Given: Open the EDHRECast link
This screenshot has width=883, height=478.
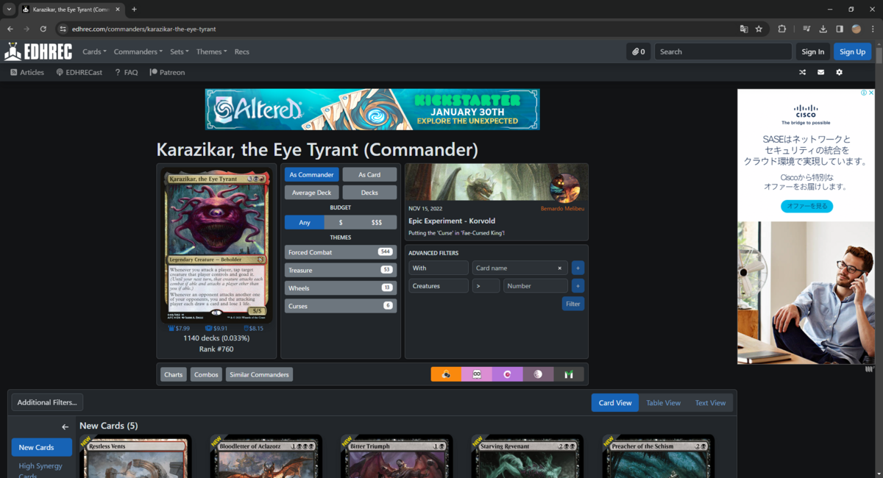Looking at the screenshot, I should [79, 72].
